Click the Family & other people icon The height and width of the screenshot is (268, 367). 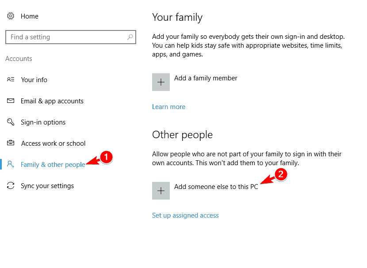pos(11,165)
